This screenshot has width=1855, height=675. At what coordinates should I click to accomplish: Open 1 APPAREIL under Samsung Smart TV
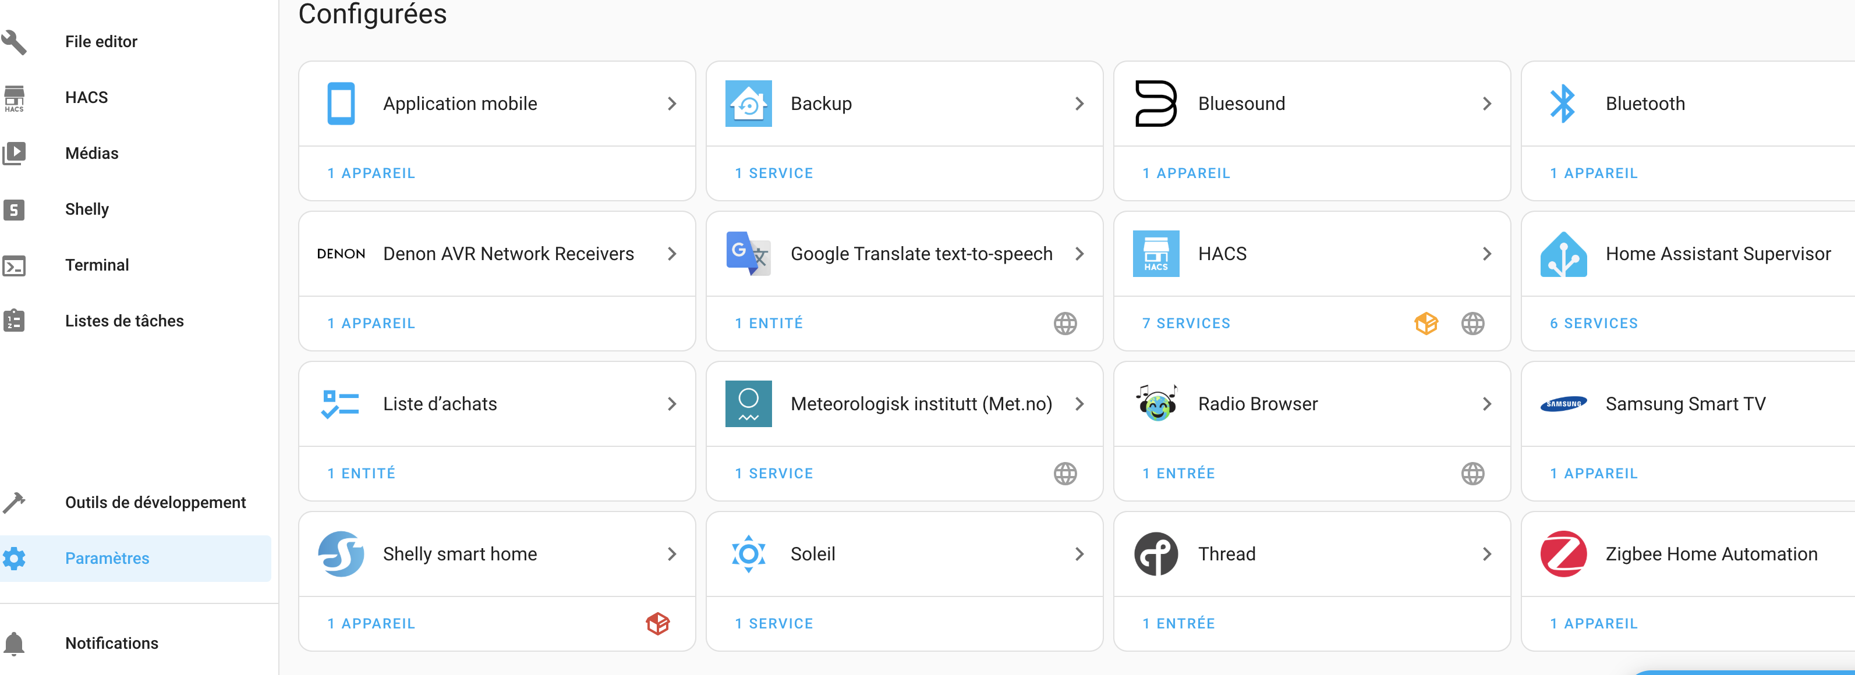coord(1594,474)
